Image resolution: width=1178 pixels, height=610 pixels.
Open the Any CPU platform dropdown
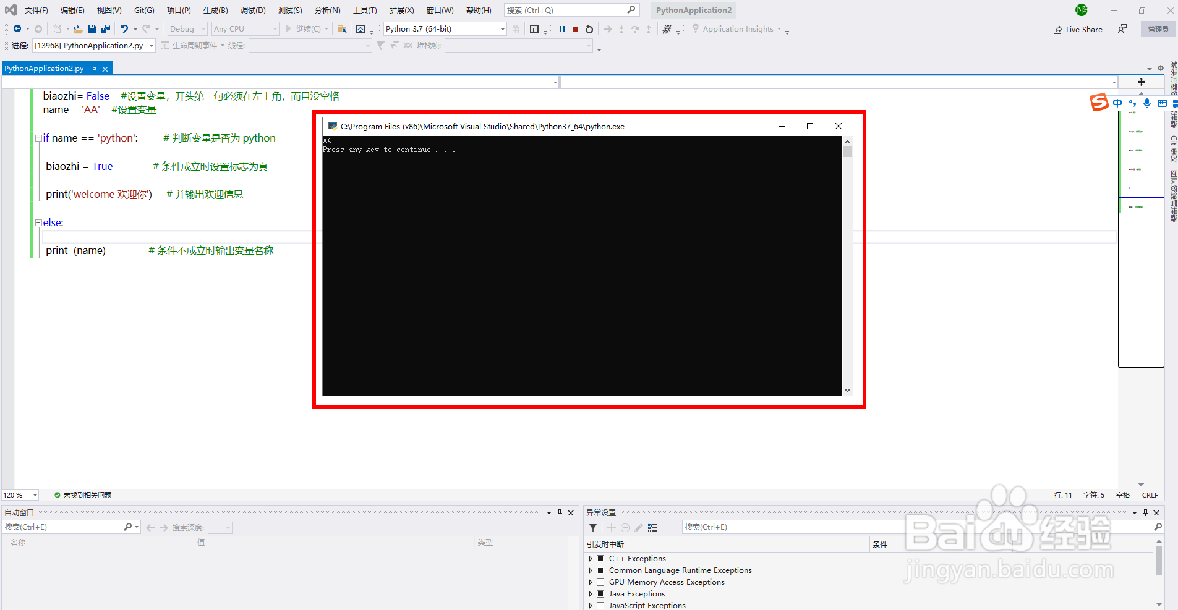245,29
